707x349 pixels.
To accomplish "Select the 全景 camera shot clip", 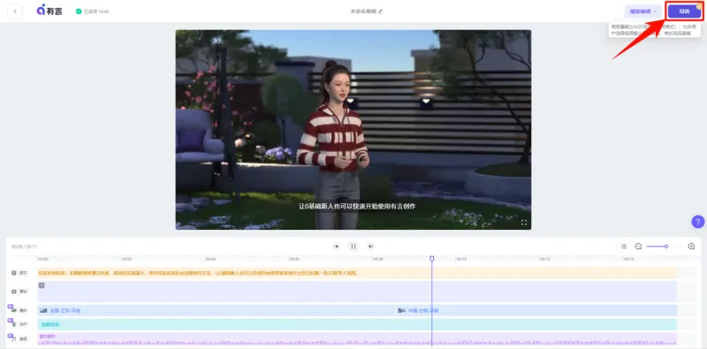I will pos(216,310).
